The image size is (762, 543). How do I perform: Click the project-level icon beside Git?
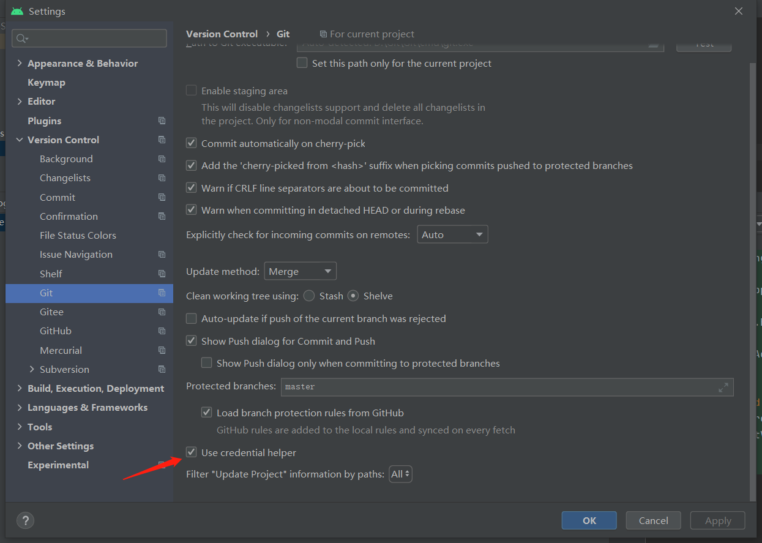162,293
